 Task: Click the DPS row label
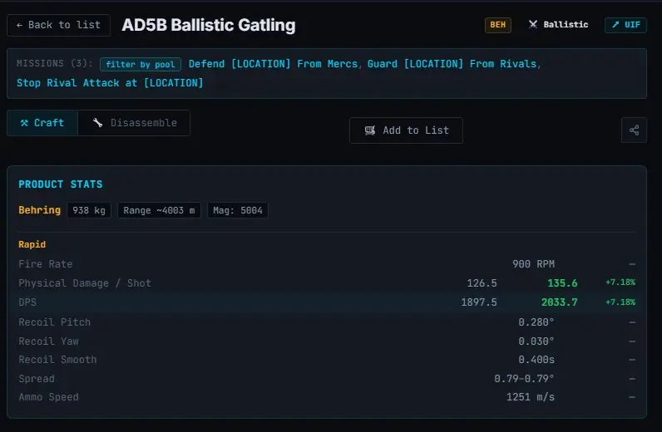pyautogui.click(x=27, y=302)
